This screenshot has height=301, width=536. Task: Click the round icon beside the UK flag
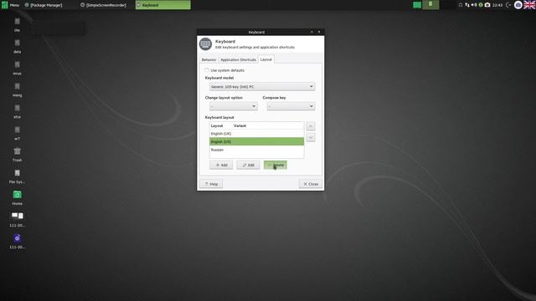[x=518, y=5]
